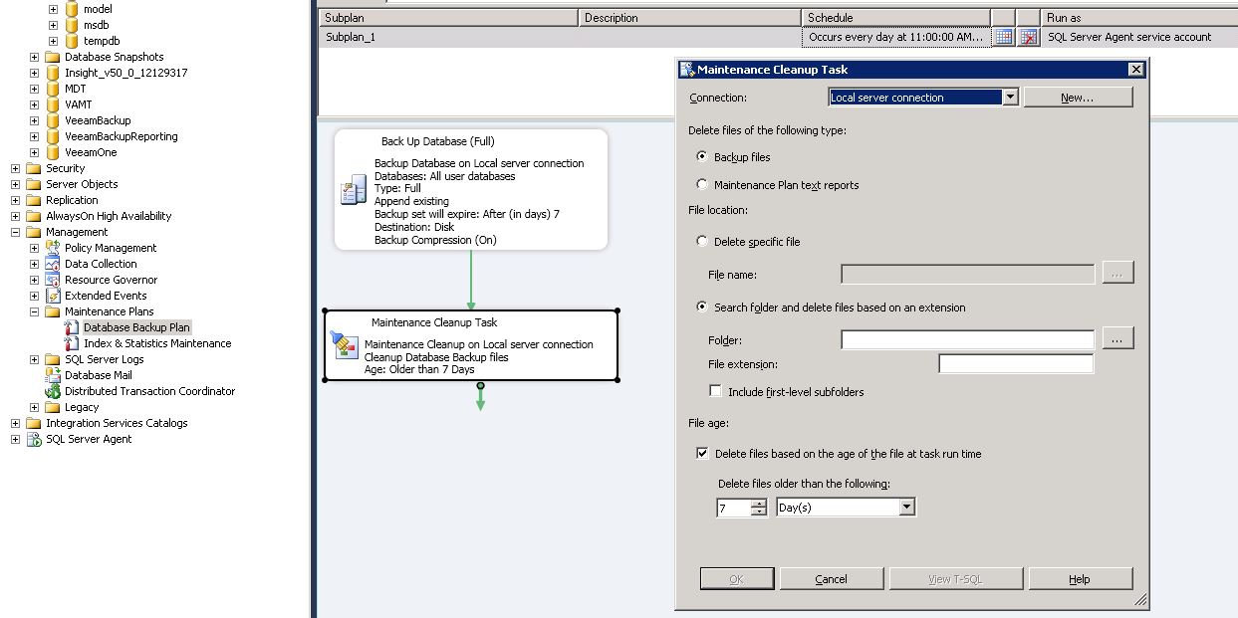Image resolution: width=1238 pixels, height=618 pixels.
Task: Click the tempdb database icon
Action: click(x=72, y=41)
